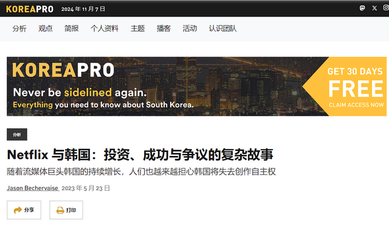Click the Netflix 与韩国 article headline
The width and height of the screenshot is (389, 227).
[140, 155]
